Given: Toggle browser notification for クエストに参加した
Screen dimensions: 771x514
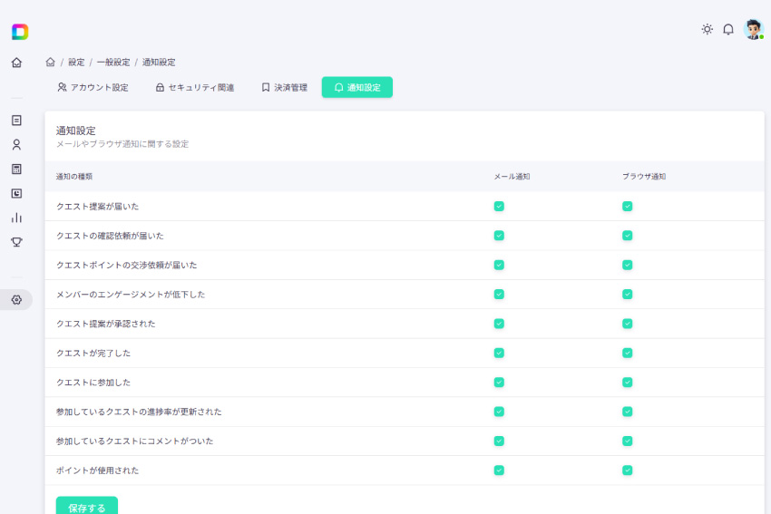Looking at the screenshot, I should pos(628,382).
